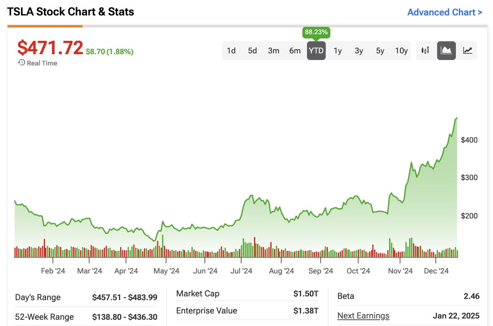Click the Real Time clock icon
This screenshot has height=326, width=493.
pyautogui.click(x=21, y=63)
